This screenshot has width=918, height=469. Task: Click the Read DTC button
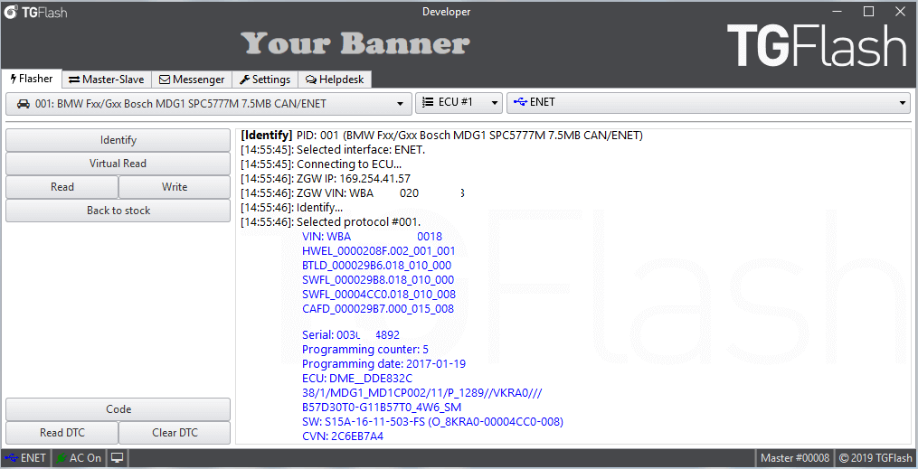pyautogui.click(x=62, y=433)
